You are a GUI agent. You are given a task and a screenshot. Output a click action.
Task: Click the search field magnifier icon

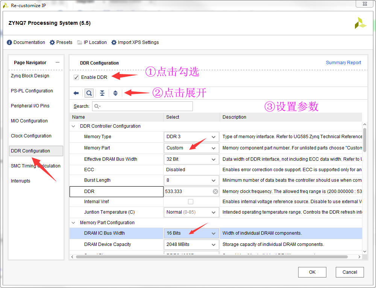(x=97, y=106)
